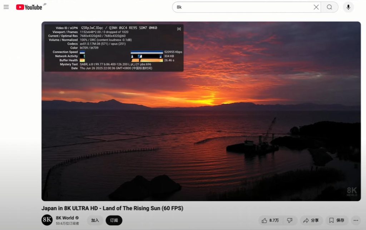
Task: Focus the search field containing 8k
Action: 243,7
